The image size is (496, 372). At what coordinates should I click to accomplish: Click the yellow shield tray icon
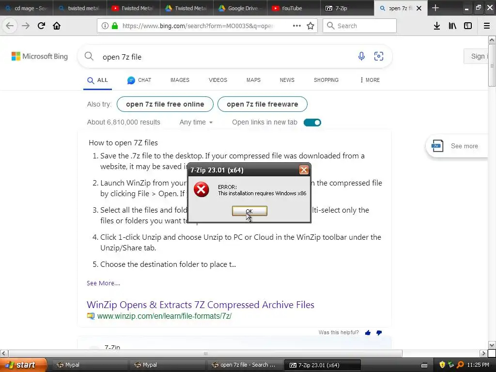(442, 365)
